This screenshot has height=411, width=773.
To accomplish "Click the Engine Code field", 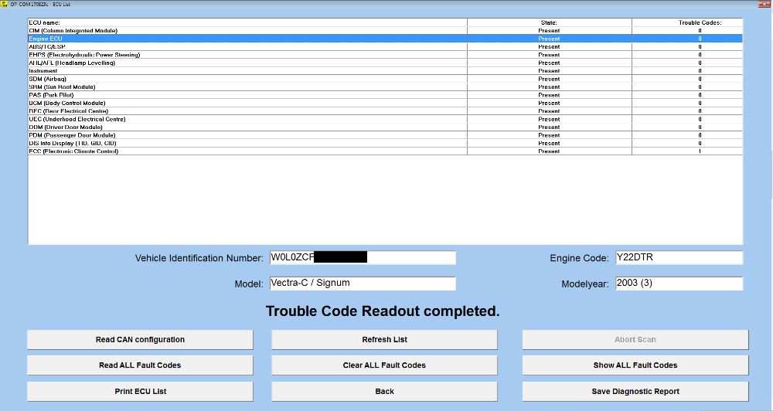I will click(679, 257).
